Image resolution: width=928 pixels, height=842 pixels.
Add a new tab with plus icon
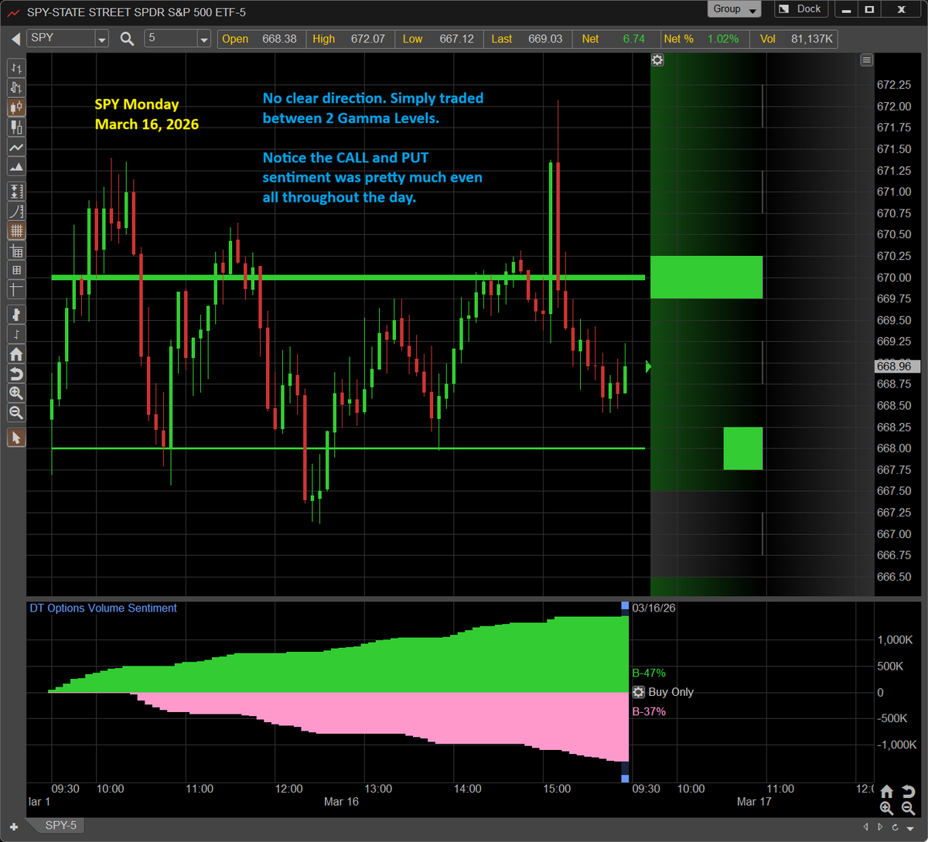(14, 827)
